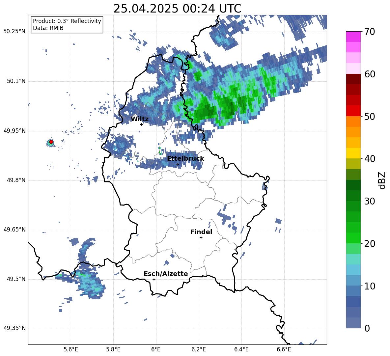This screenshot has width=390, height=356.
Task: Click the dark green echo core east of Wiltz
Action: pos(206,111)
